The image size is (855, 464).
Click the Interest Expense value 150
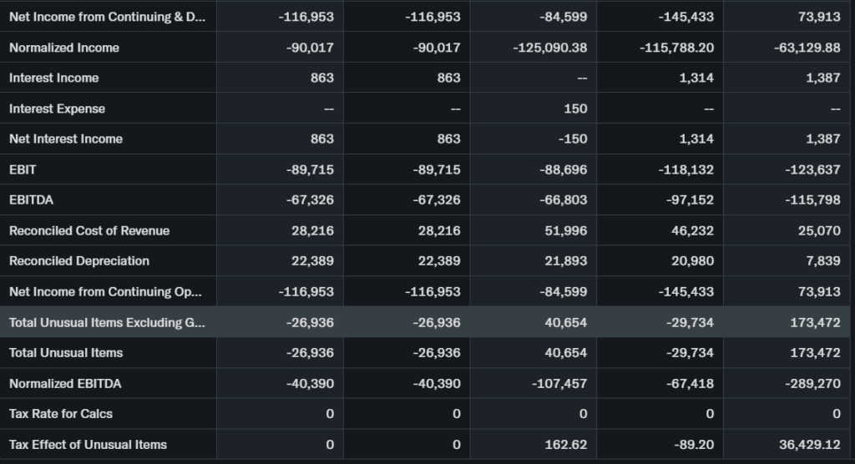575,108
